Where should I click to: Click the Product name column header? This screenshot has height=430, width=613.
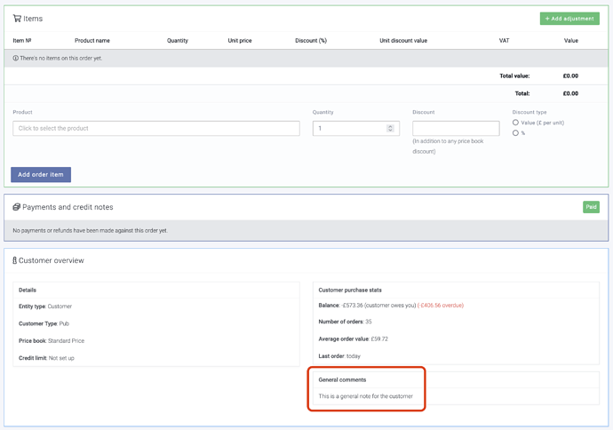tap(92, 40)
